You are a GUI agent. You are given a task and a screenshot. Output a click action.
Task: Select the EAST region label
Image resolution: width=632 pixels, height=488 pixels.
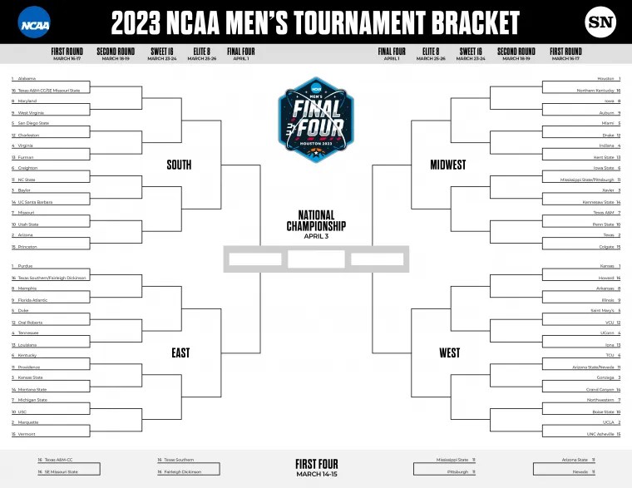[180, 352]
